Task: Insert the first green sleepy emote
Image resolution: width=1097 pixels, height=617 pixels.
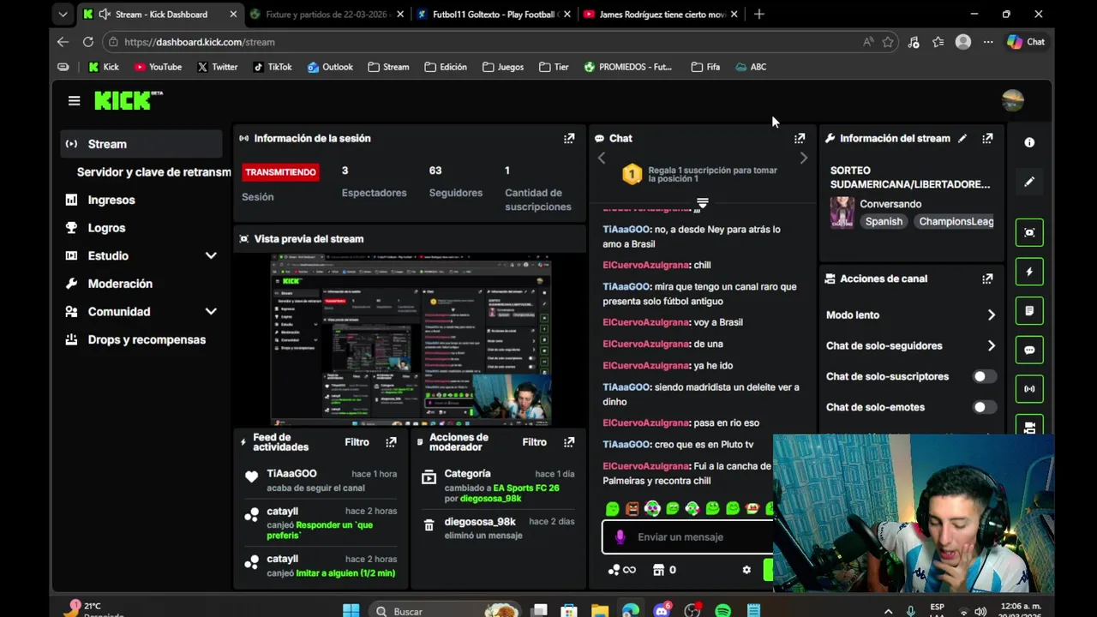Action: pos(612,508)
